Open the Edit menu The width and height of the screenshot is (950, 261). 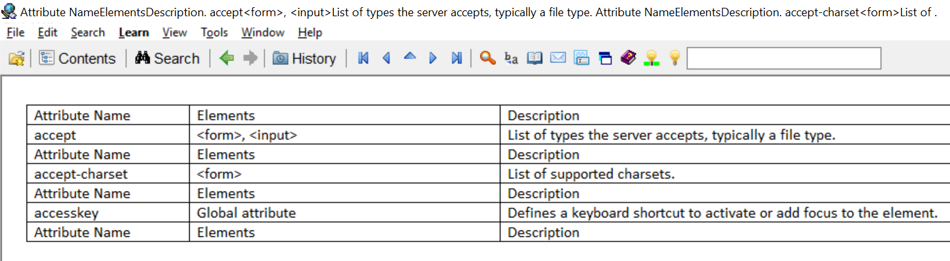click(47, 32)
